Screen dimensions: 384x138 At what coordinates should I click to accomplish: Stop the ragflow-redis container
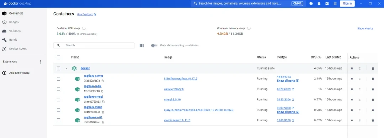click(x=352, y=89)
